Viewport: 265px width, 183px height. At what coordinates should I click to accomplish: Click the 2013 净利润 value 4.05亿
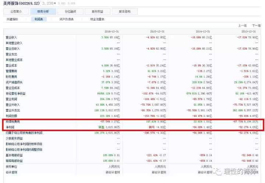[254, 127]
